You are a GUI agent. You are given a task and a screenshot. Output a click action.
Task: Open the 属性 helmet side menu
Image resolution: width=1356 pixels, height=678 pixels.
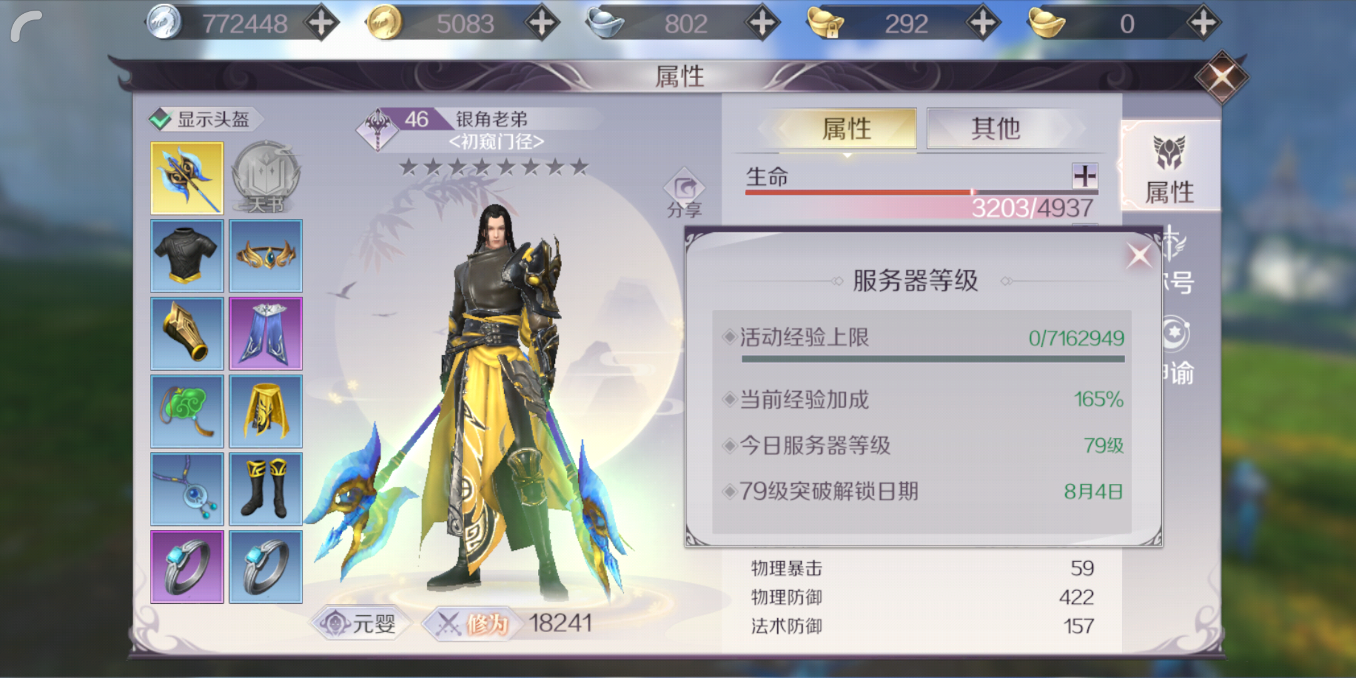tap(1170, 167)
